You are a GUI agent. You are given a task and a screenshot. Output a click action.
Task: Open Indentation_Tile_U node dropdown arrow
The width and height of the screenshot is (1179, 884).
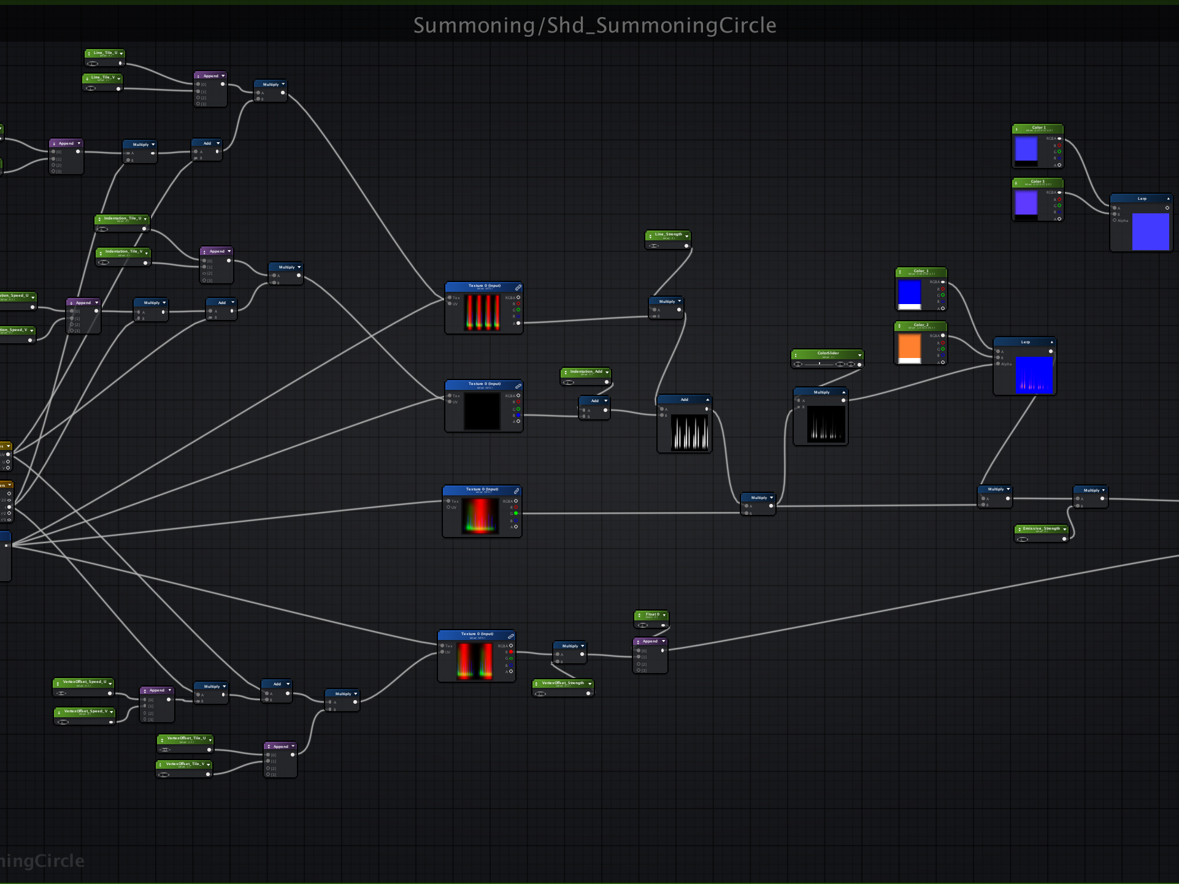[x=146, y=219]
